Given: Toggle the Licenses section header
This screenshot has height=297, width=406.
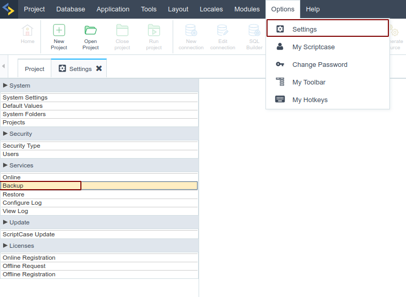Looking at the screenshot, I should (x=6, y=246).
